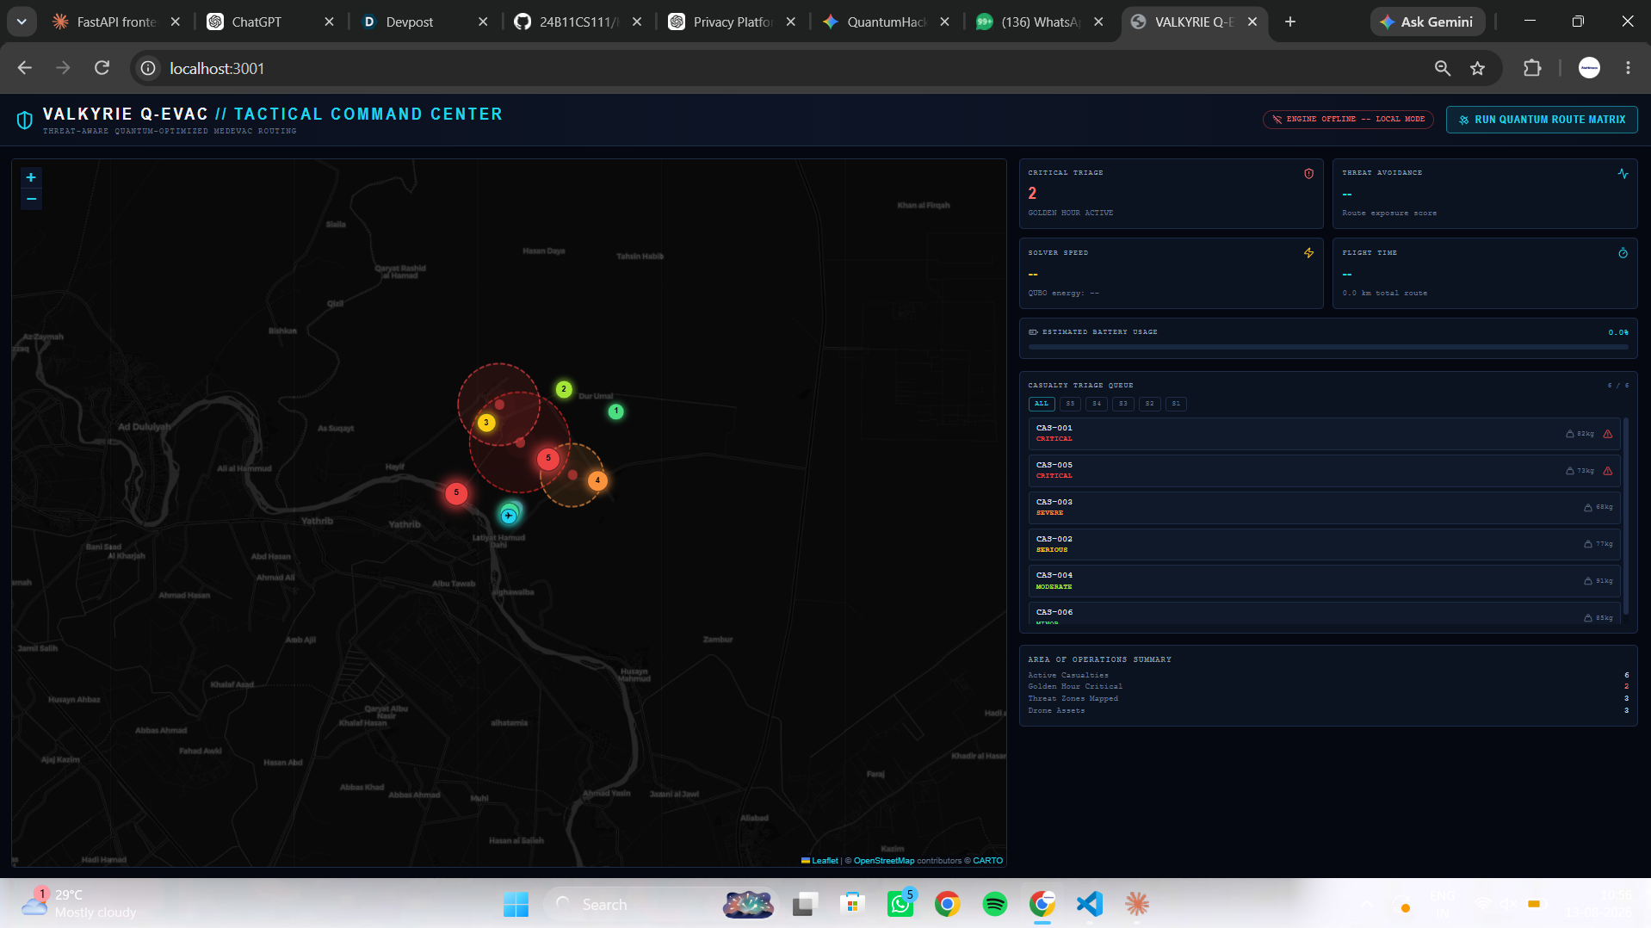Filter the triage queue by S1
Screen dimensions: 1651x928
click(x=1176, y=404)
